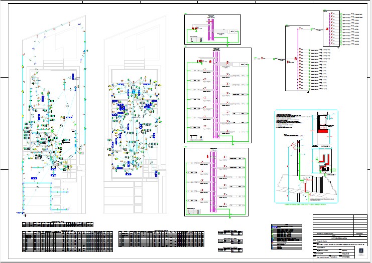Screen dimensions: 372x263
Task: Select the symbol legend table near the title block
Action: [287, 236]
